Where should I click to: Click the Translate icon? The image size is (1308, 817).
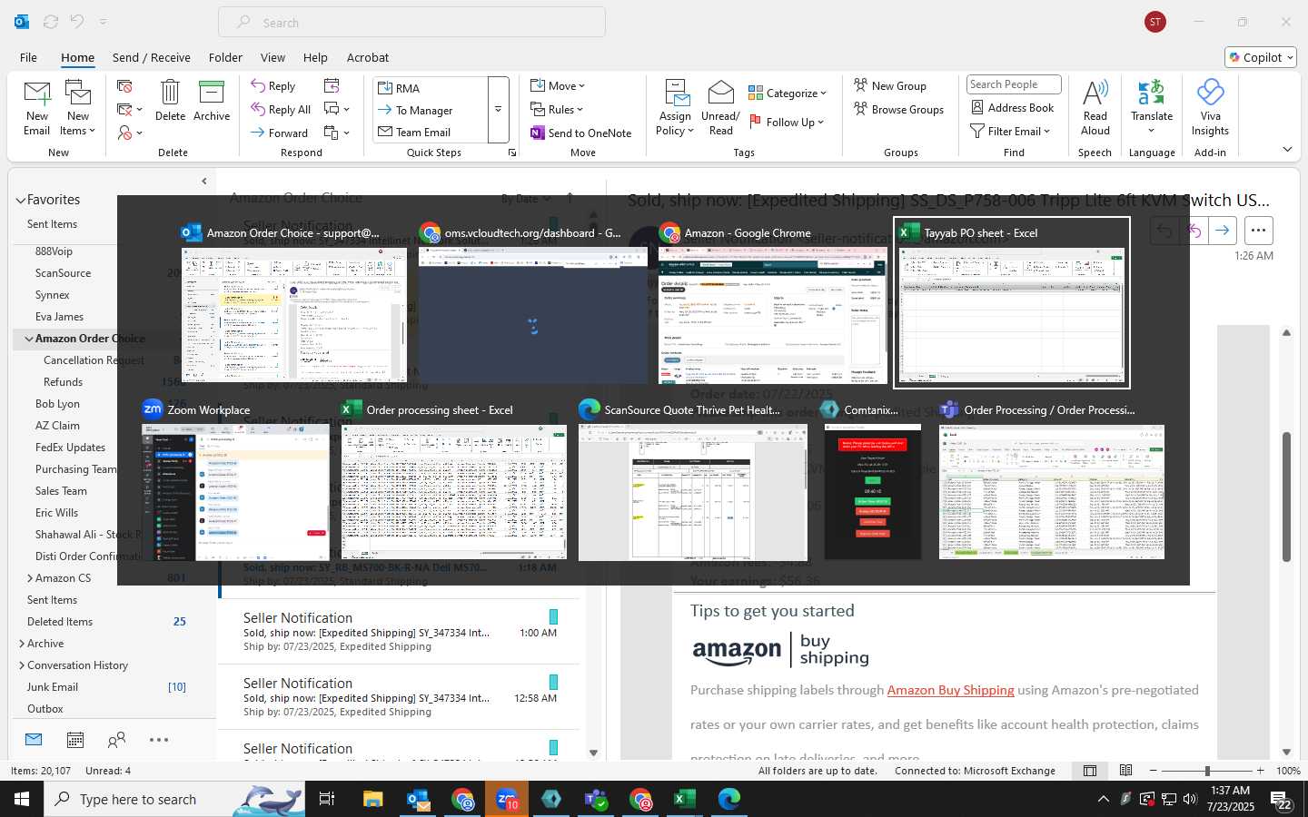tap(1152, 93)
